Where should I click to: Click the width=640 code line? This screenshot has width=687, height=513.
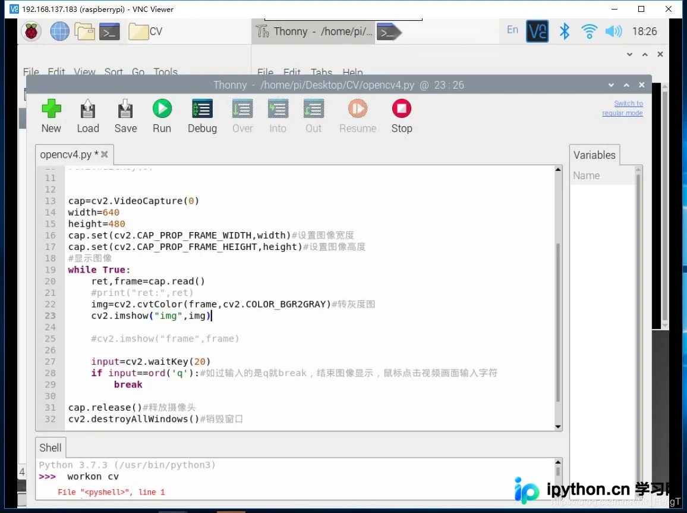point(94,212)
